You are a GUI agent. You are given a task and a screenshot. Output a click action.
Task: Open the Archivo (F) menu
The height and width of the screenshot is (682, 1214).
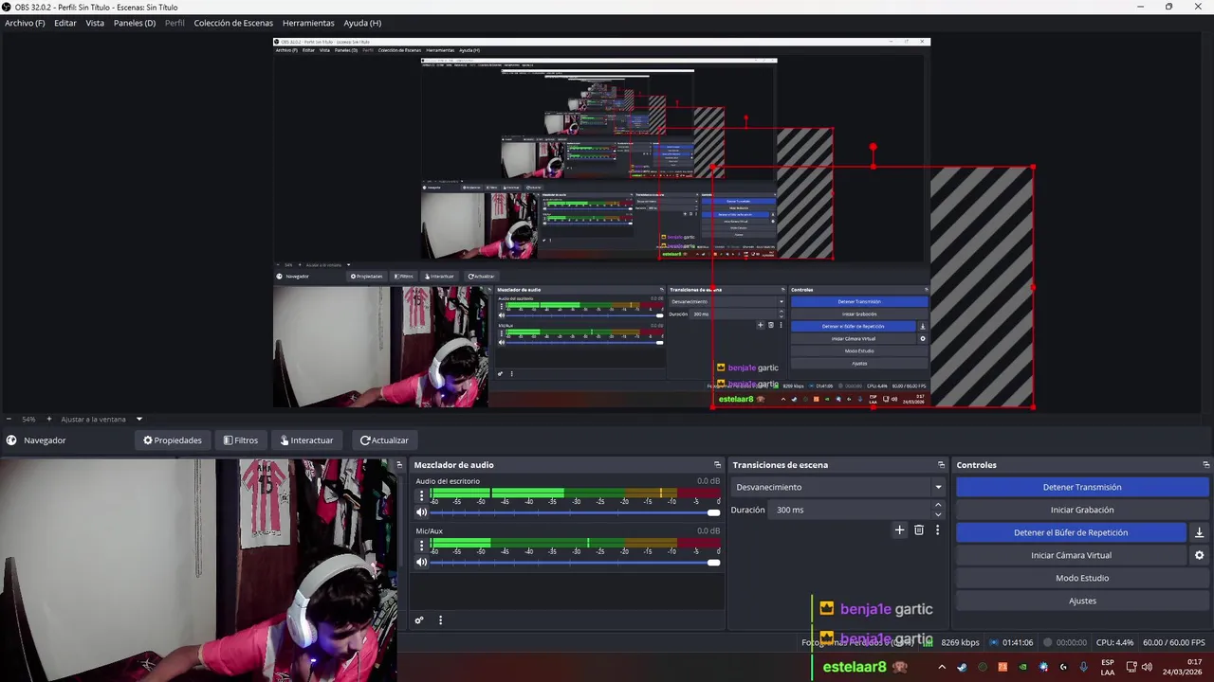tap(25, 23)
